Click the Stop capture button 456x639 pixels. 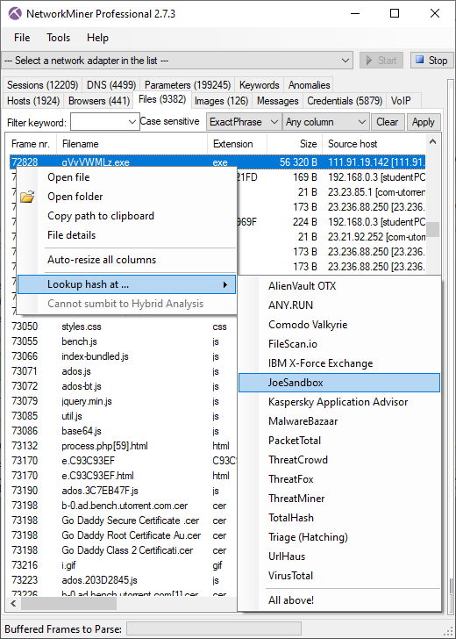[431, 61]
